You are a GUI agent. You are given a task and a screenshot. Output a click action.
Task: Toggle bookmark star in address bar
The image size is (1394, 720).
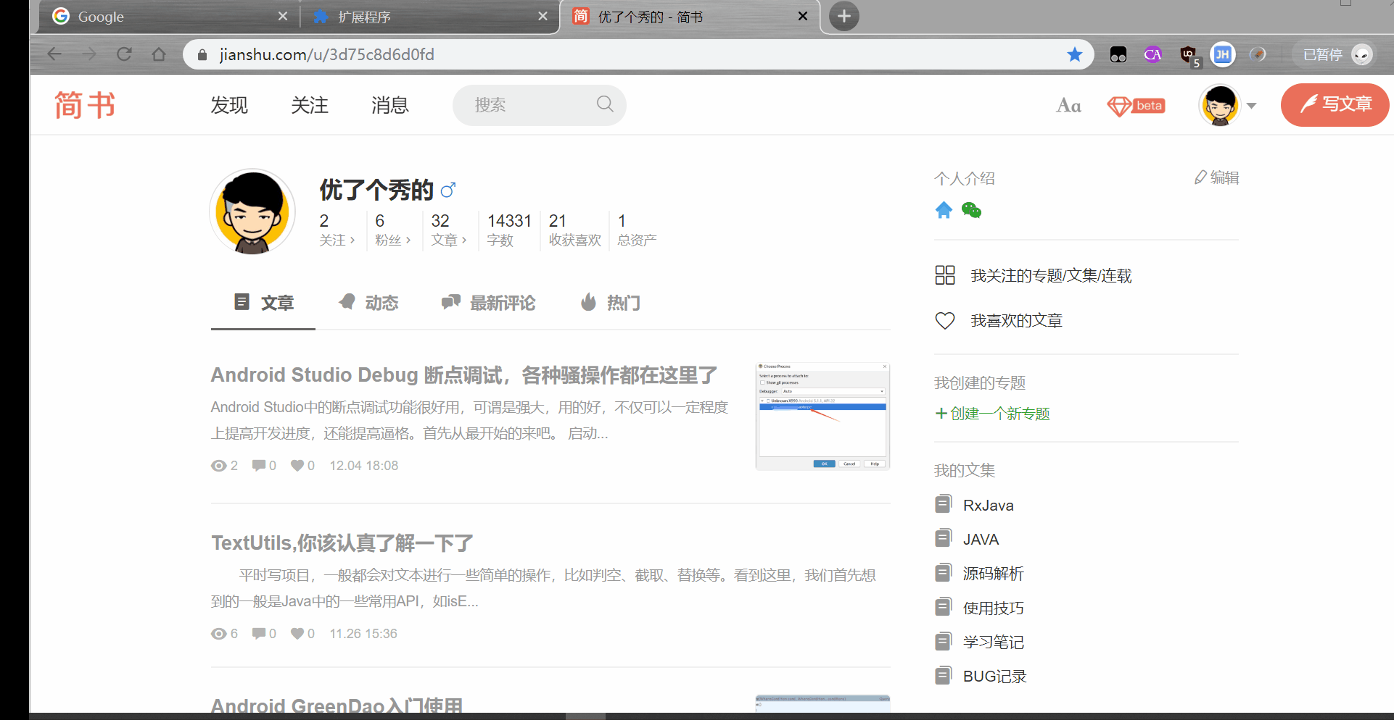1075,54
